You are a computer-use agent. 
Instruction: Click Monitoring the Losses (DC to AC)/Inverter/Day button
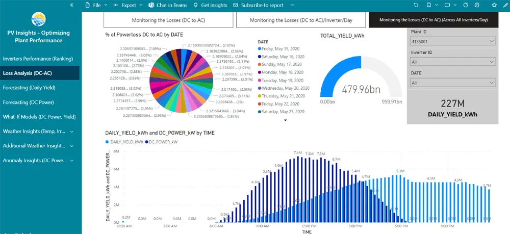coord(301,20)
